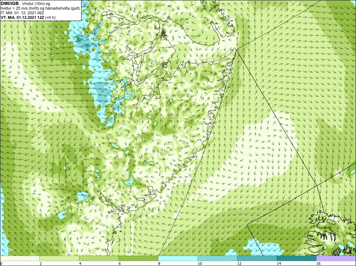This screenshot has width=356, height=266.
Task: Click the '4' tick label on the color scale
Action: coord(80,264)
